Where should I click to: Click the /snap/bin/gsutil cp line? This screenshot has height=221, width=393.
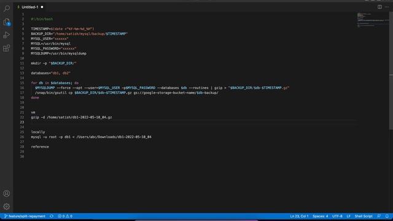tap(126, 93)
